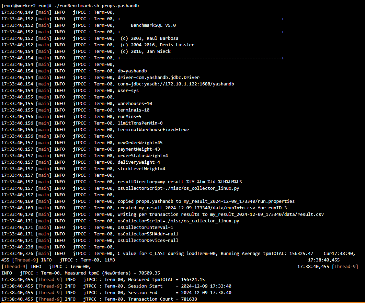Click the 'osCollectorDevices=null' setting
Viewport: 365px width, 303px height.
coord(148,240)
